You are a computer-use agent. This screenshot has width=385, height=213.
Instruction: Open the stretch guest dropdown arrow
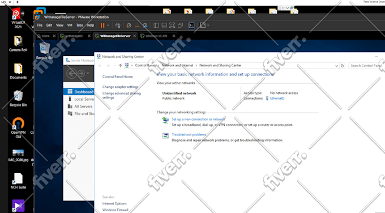208,25
